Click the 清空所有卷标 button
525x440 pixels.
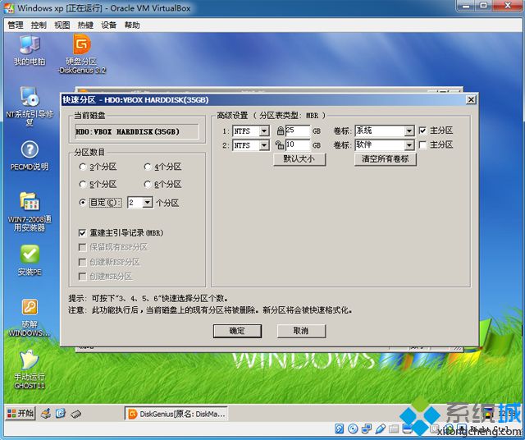coord(386,158)
